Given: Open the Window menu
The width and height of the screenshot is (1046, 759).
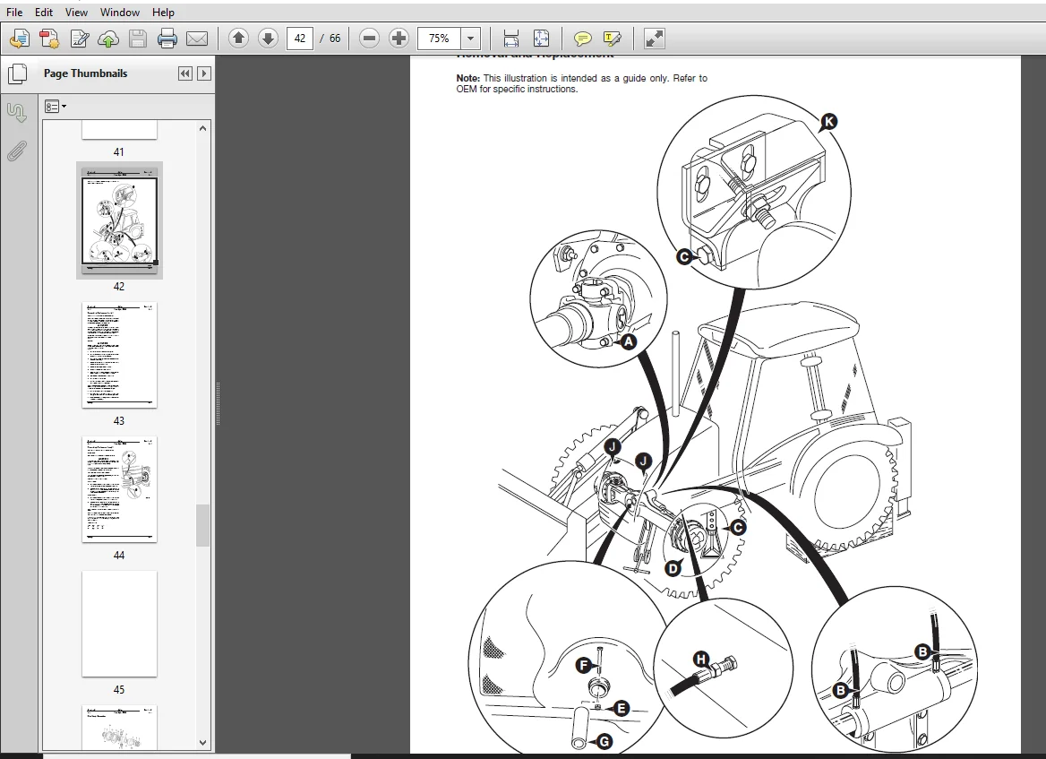Looking at the screenshot, I should 119,12.
